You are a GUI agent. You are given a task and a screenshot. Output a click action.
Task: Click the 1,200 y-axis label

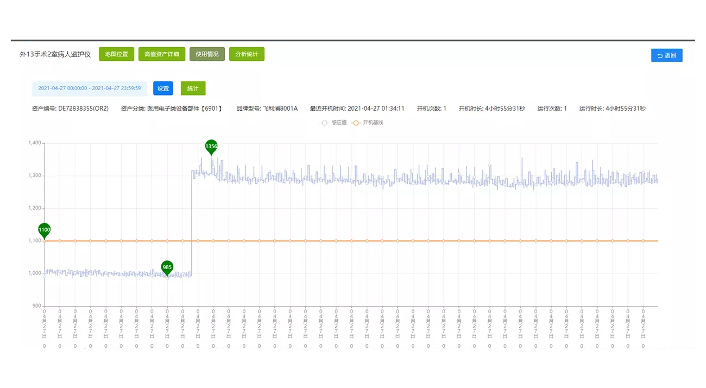[x=35, y=208]
